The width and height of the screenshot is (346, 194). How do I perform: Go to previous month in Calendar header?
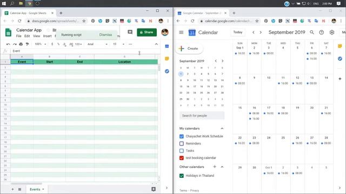click(254, 32)
